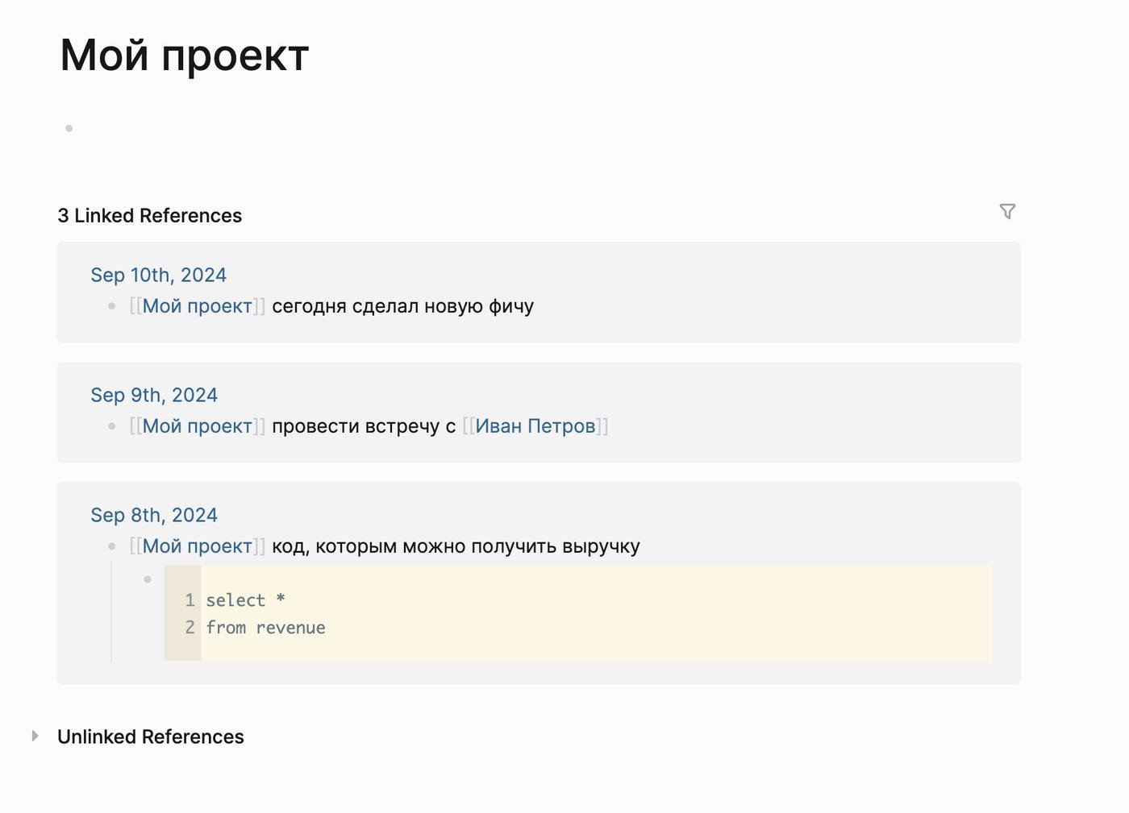Viewport: 1129px width, 813px height.
Task: Click the Unlinked References heading text
Action: click(151, 736)
